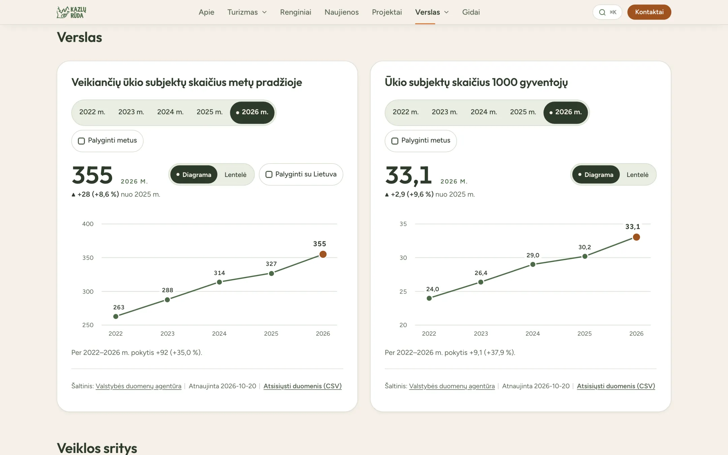Select 2024 m. in left chart

pyautogui.click(x=170, y=112)
